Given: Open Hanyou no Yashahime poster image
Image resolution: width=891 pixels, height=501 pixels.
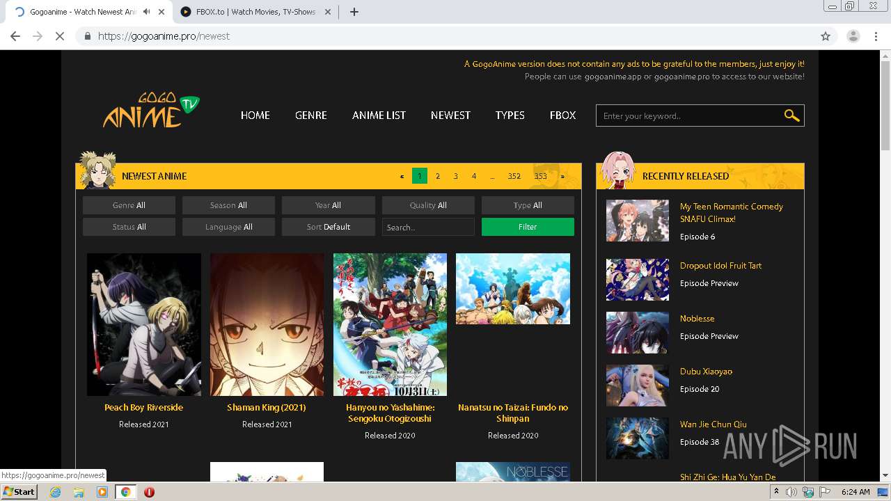Looking at the screenshot, I should 390,324.
